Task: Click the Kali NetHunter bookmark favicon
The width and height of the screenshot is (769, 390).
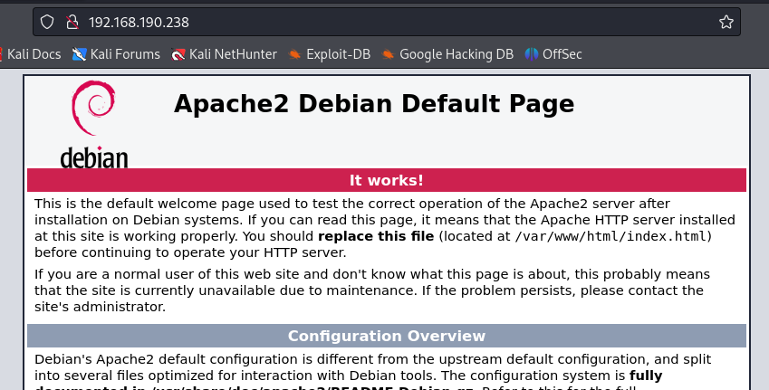Action: pyautogui.click(x=178, y=54)
